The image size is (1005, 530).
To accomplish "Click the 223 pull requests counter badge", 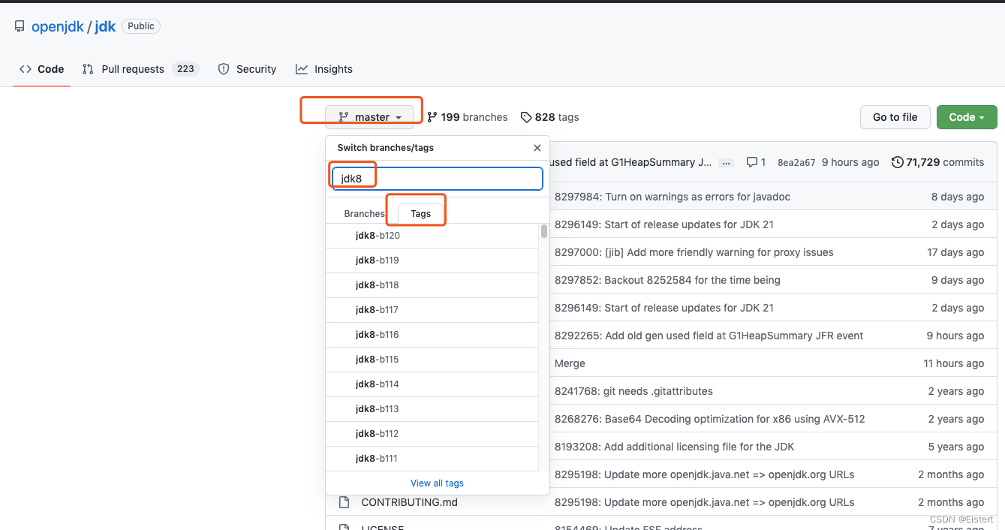I will click(185, 69).
